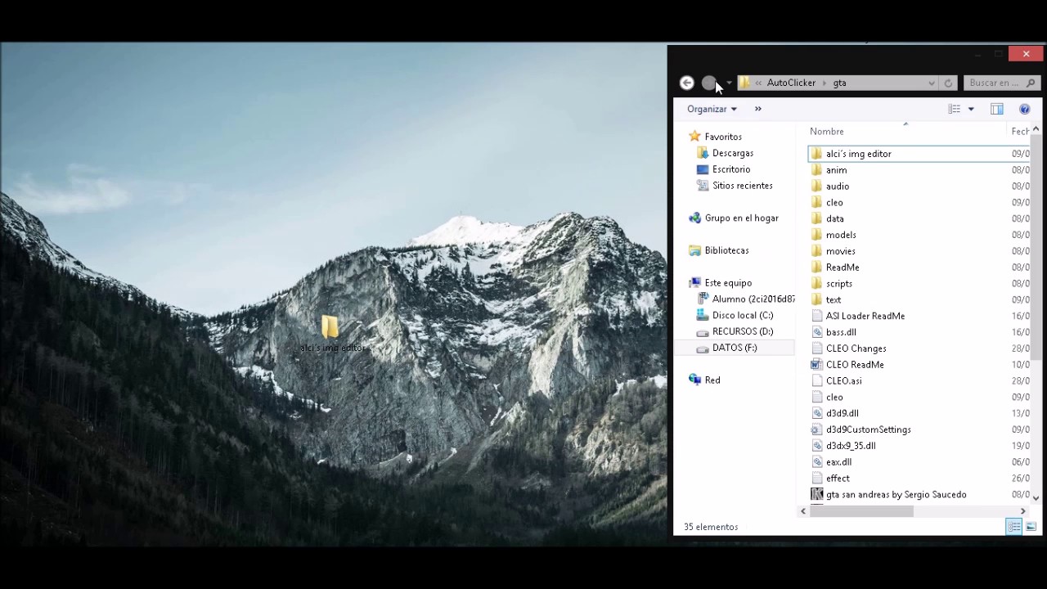Select the d3d9CustomSettings file
Image resolution: width=1047 pixels, height=589 pixels.
click(x=869, y=429)
